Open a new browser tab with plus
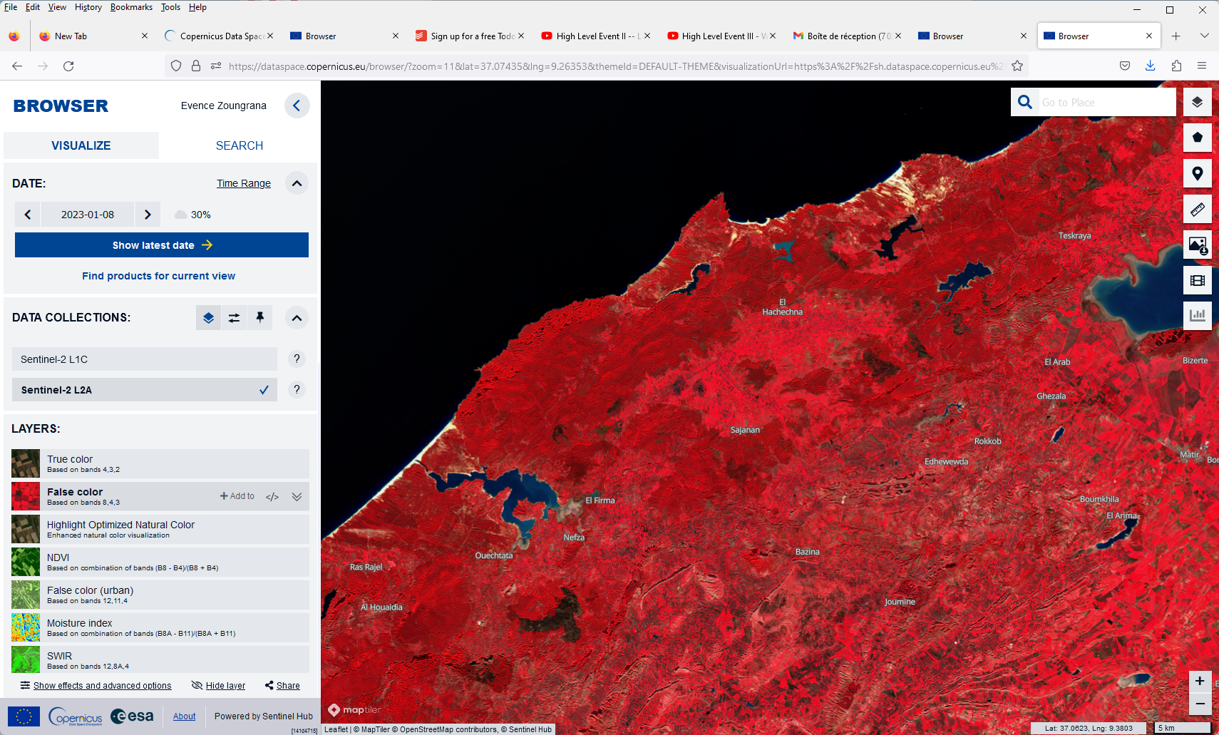The image size is (1219, 735). pos(1176,36)
